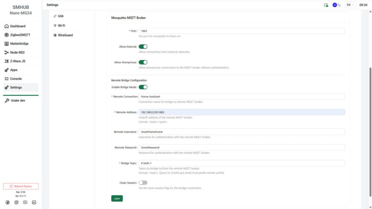This screenshot has width=372, height=209.
Task: Open the Usb settings category
Action: pyautogui.click(x=59, y=16)
